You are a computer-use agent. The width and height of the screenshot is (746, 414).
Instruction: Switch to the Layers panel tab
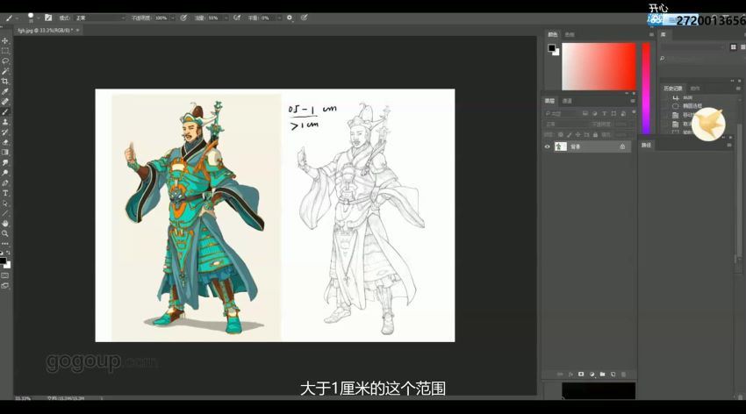[549, 101]
